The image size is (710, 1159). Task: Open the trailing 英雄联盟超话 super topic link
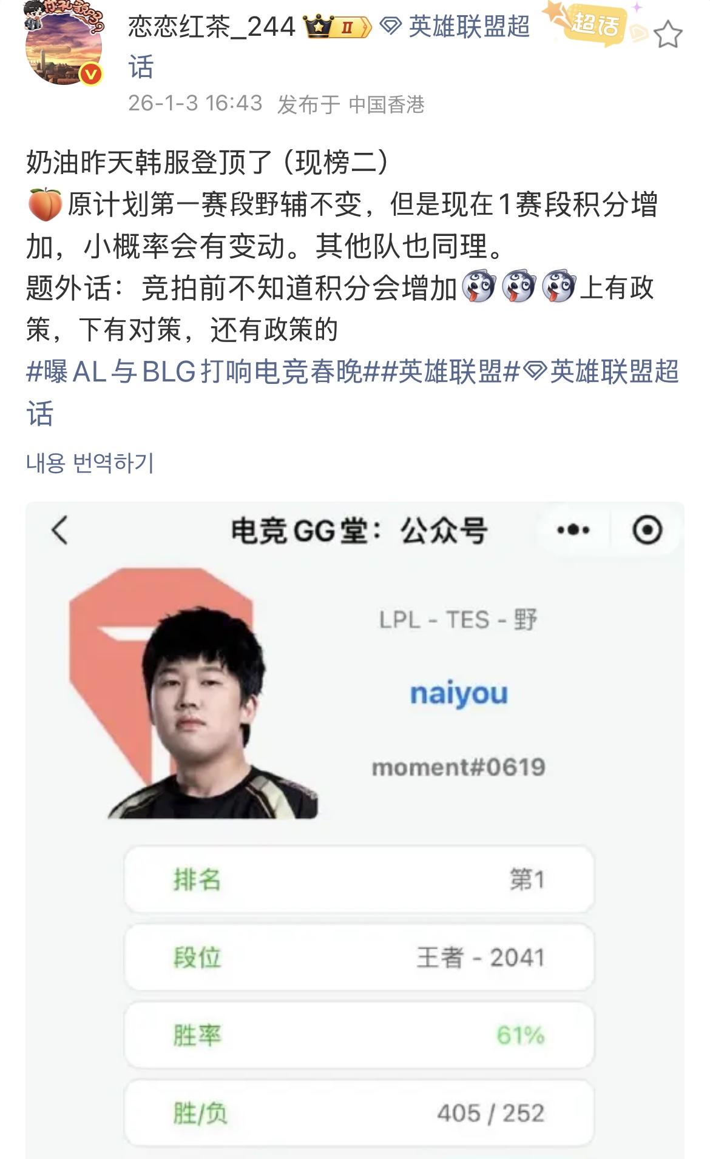point(352,392)
